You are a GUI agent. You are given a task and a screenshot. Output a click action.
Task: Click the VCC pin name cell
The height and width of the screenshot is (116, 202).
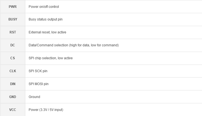coord(13,110)
